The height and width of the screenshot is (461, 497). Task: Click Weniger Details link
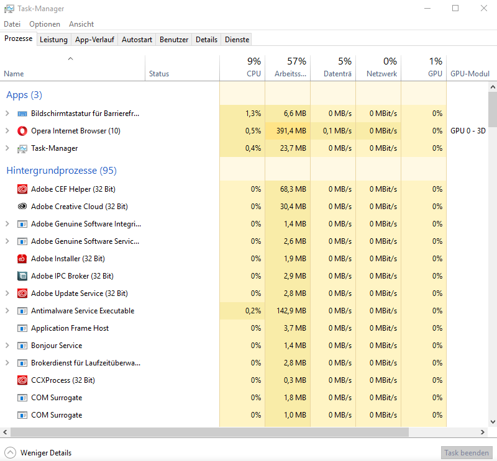pos(46,453)
